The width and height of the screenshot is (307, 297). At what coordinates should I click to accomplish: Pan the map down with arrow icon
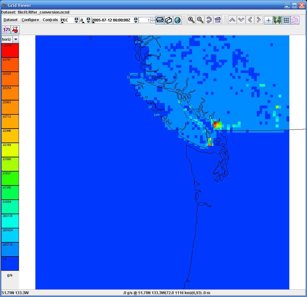click(241, 20)
